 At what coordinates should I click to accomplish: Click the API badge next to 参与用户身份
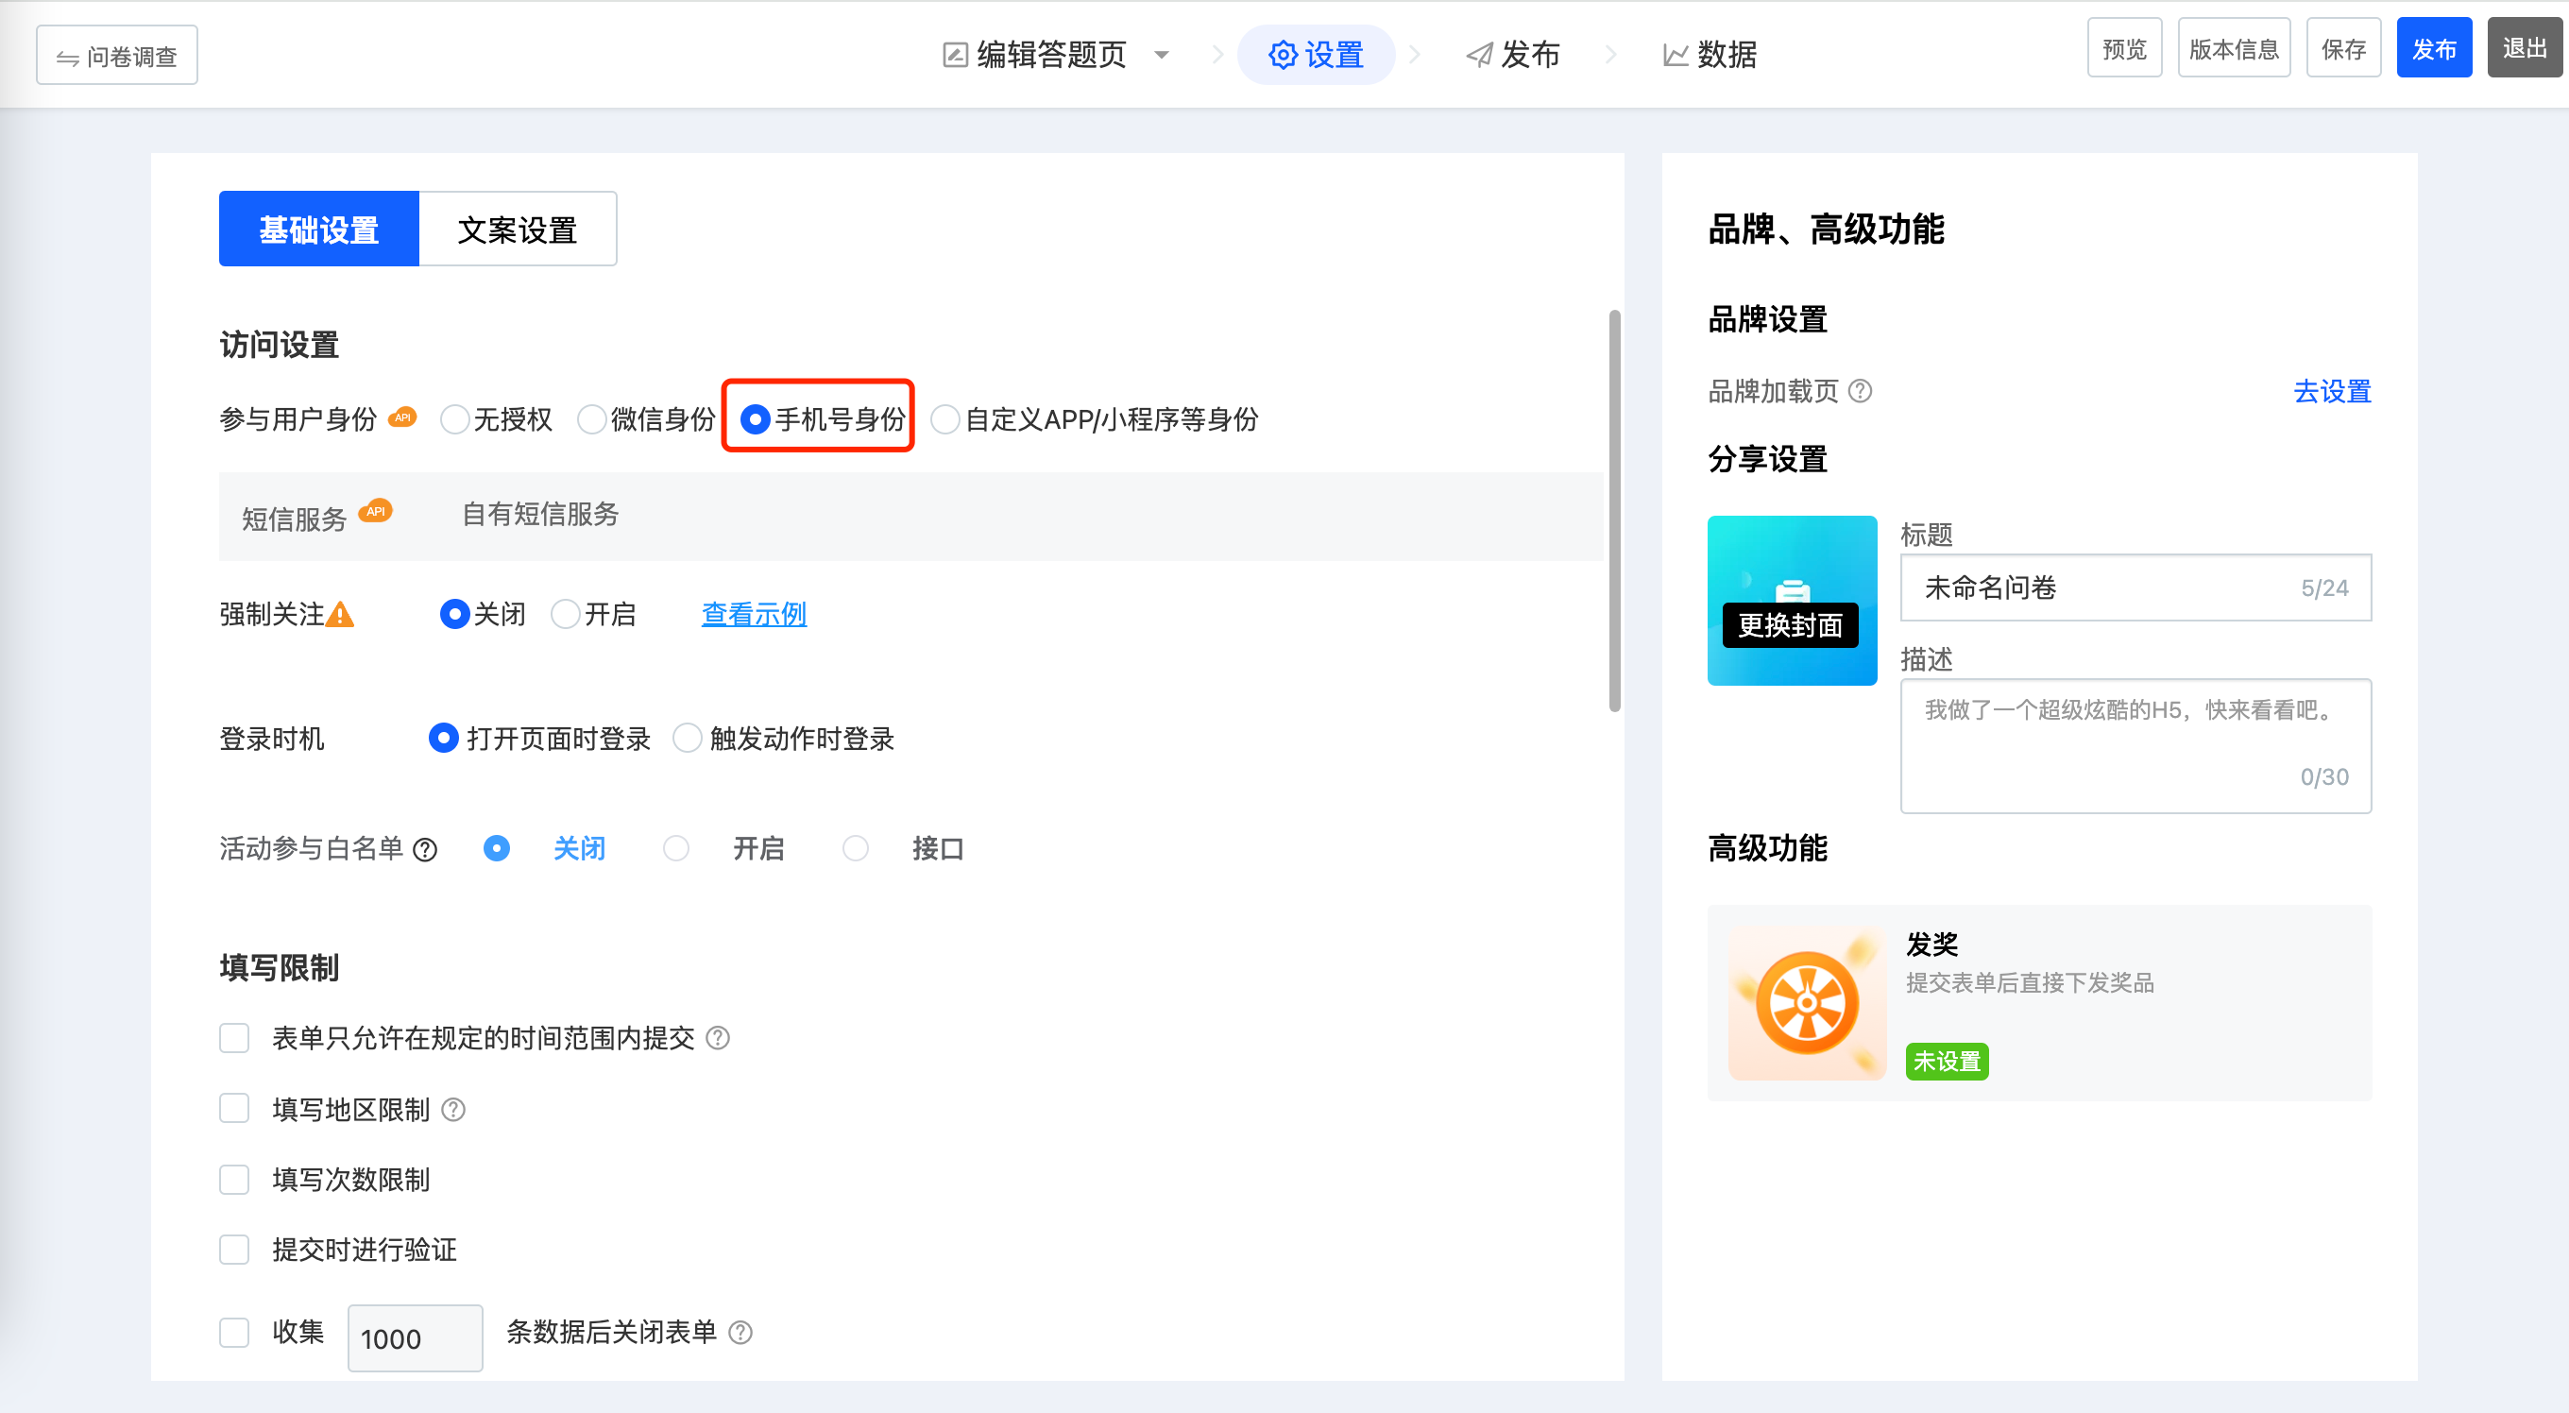coord(403,417)
